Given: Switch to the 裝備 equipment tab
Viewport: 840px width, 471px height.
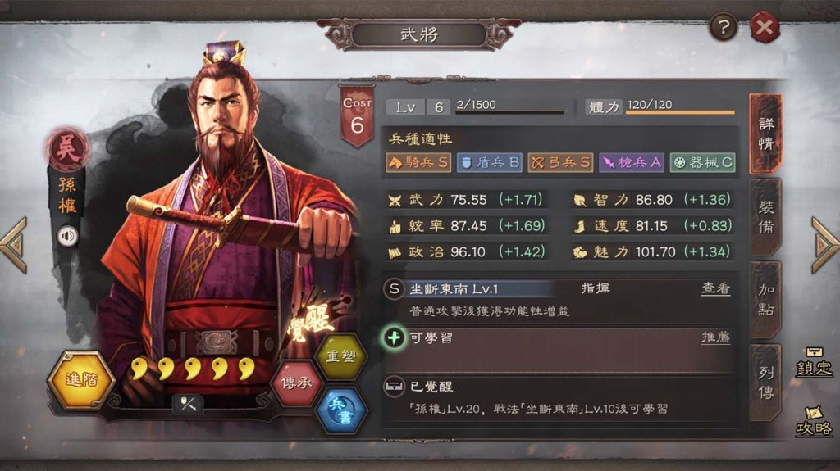Looking at the screenshot, I should [x=766, y=217].
